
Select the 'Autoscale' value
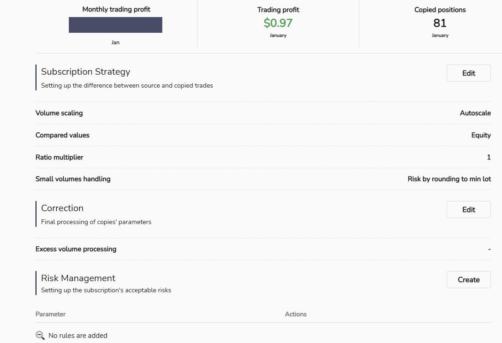475,113
